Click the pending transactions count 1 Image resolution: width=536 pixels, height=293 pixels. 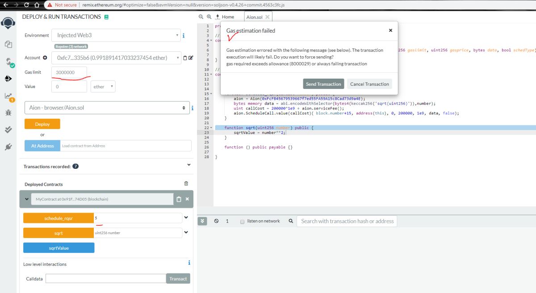pyautogui.click(x=227, y=221)
